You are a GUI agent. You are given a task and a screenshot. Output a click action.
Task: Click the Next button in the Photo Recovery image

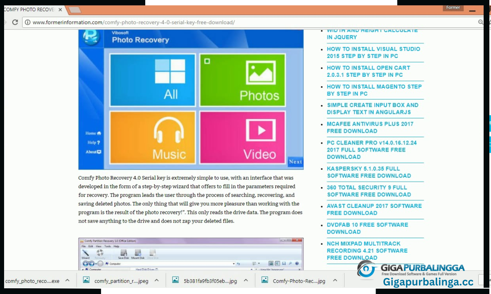pyautogui.click(x=295, y=162)
